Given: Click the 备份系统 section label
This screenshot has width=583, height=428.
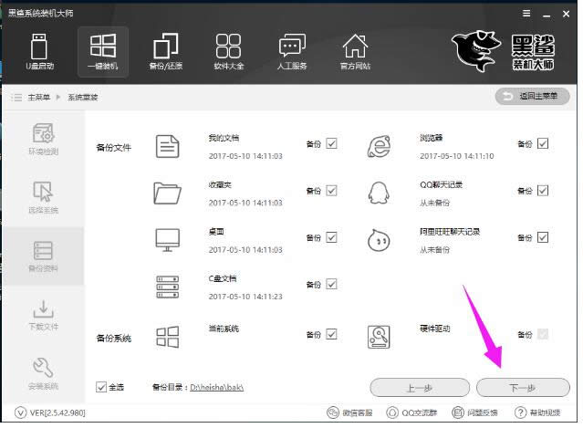Looking at the screenshot, I should [x=114, y=338].
